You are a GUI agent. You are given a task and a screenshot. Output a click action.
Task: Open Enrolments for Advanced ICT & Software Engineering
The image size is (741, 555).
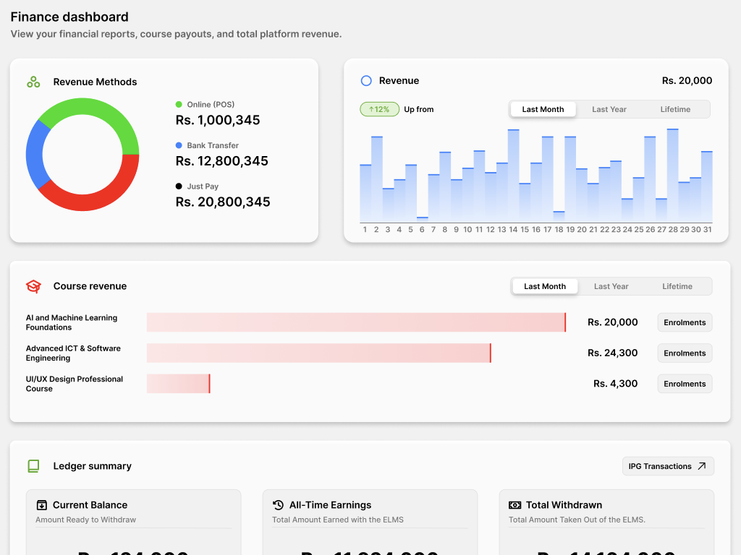coord(685,353)
